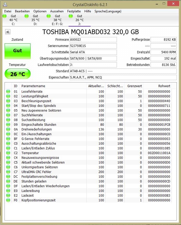This screenshot has height=225, width=181.
Task: Click the green status orb for drive J:
Action: tap(71, 16)
